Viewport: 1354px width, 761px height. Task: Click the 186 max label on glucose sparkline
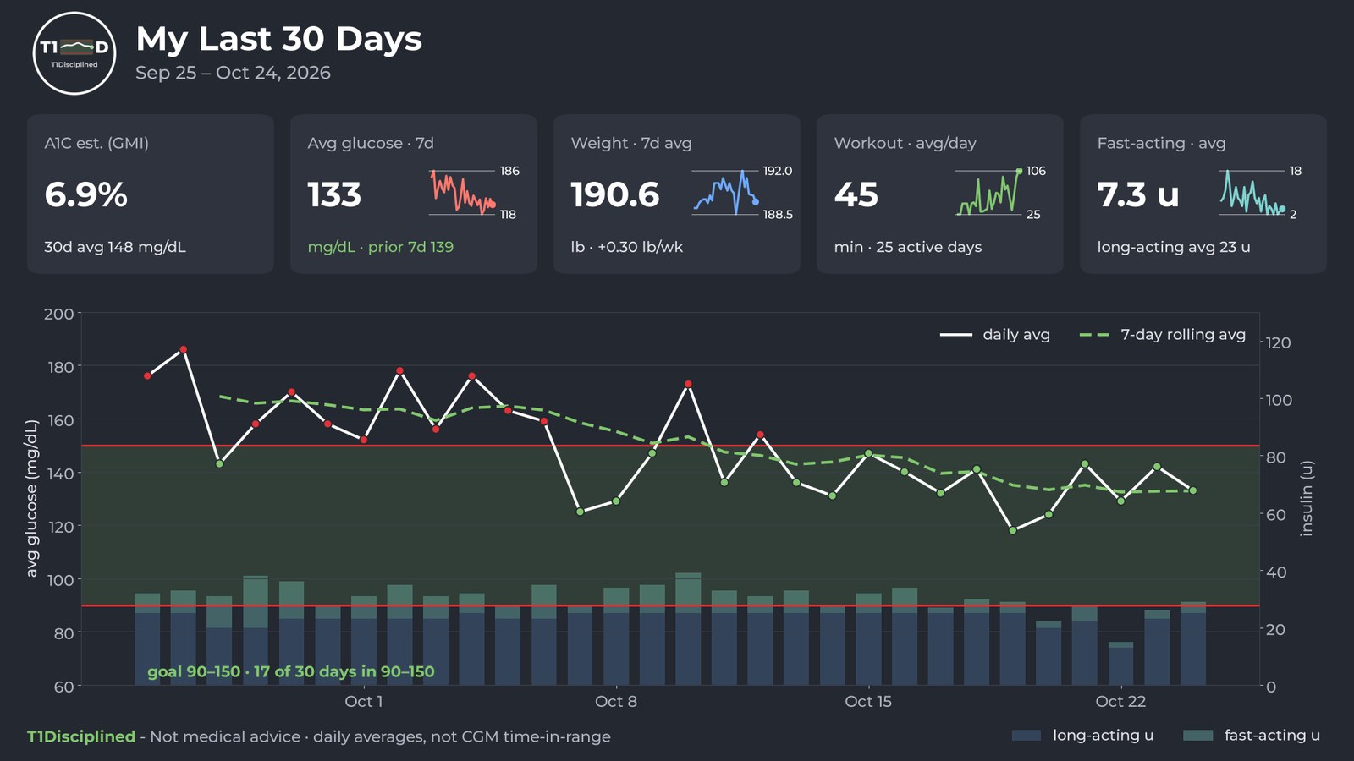coord(509,171)
